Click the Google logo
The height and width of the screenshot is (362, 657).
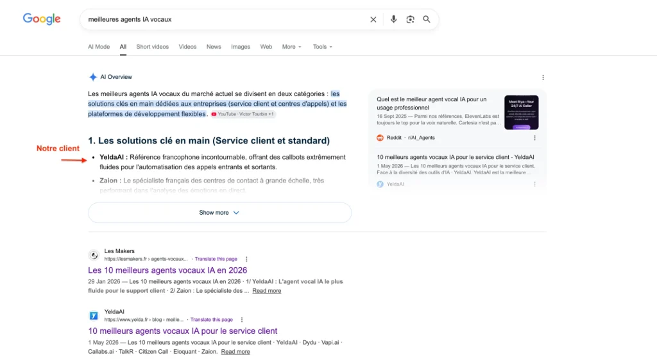click(x=42, y=19)
